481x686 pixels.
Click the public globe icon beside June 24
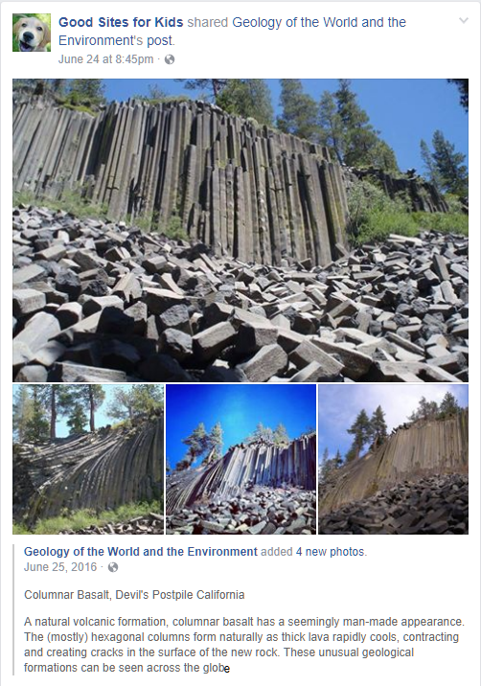coord(170,59)
